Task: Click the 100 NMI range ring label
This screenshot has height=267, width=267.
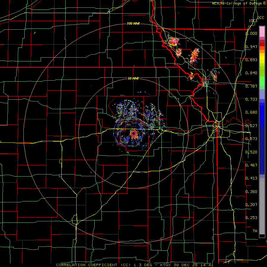Action: [133, 23]
